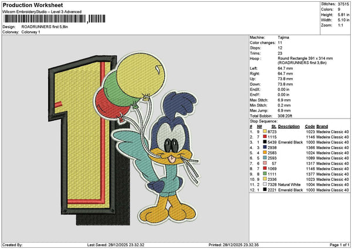352x249 pixels.
Task: Click the roadrunner embroidery design preview
Action: pyautogui.click(x=124, y=139)
